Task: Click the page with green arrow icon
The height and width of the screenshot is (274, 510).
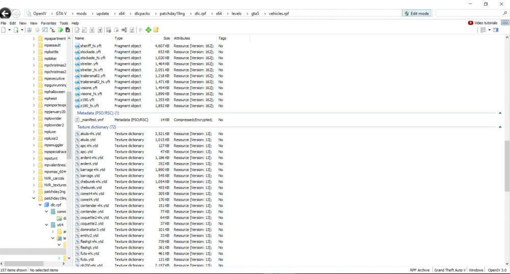Action: point(16,30)
